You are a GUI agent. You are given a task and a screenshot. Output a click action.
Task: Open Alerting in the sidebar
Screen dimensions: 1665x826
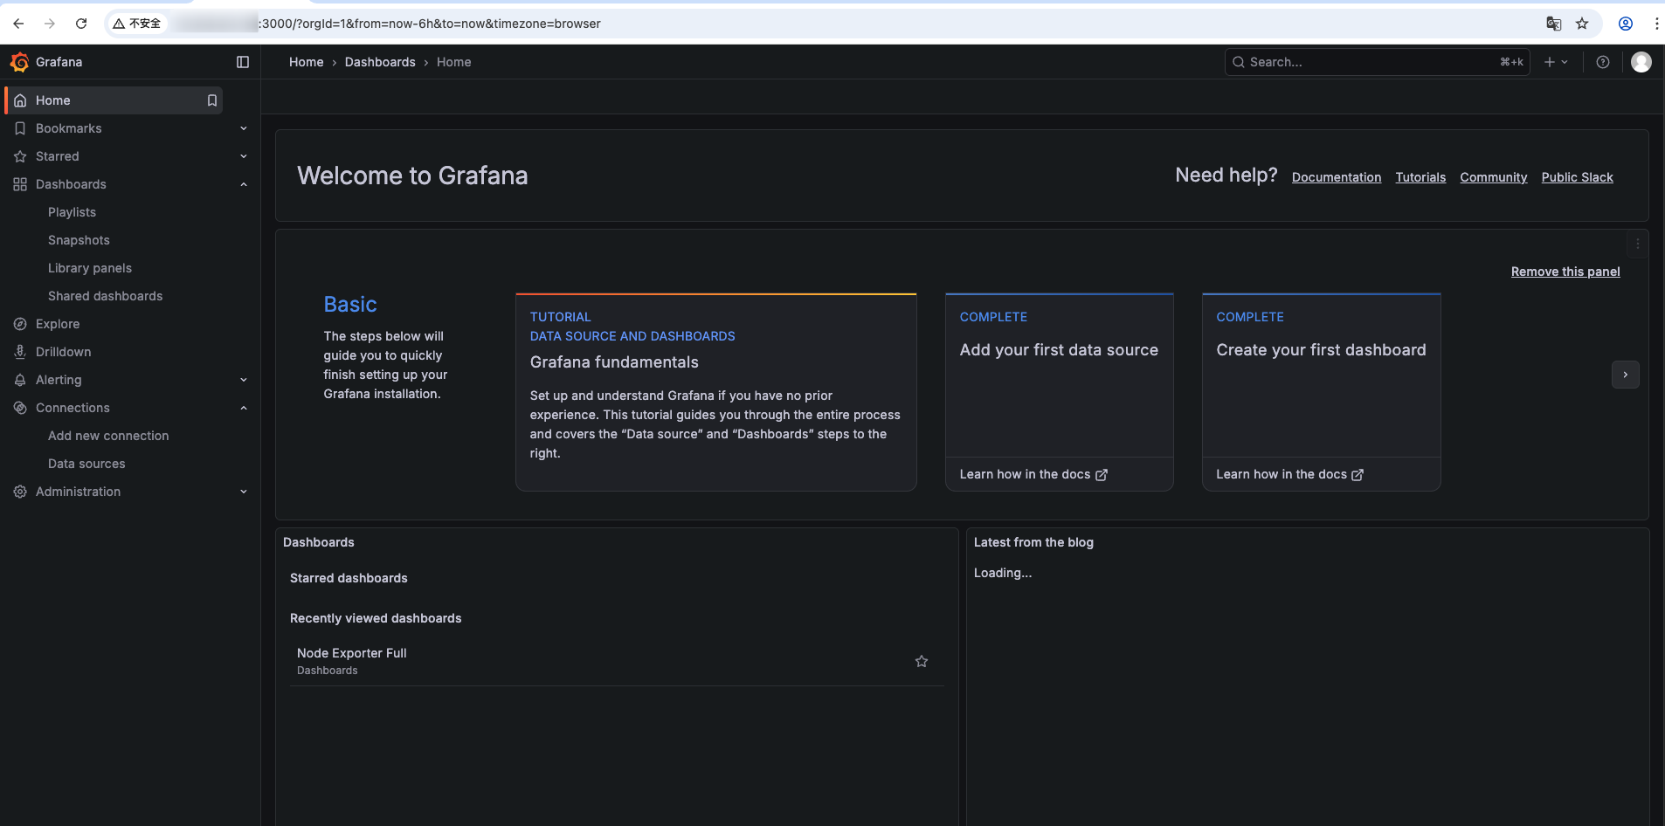(x=59, y=380)
